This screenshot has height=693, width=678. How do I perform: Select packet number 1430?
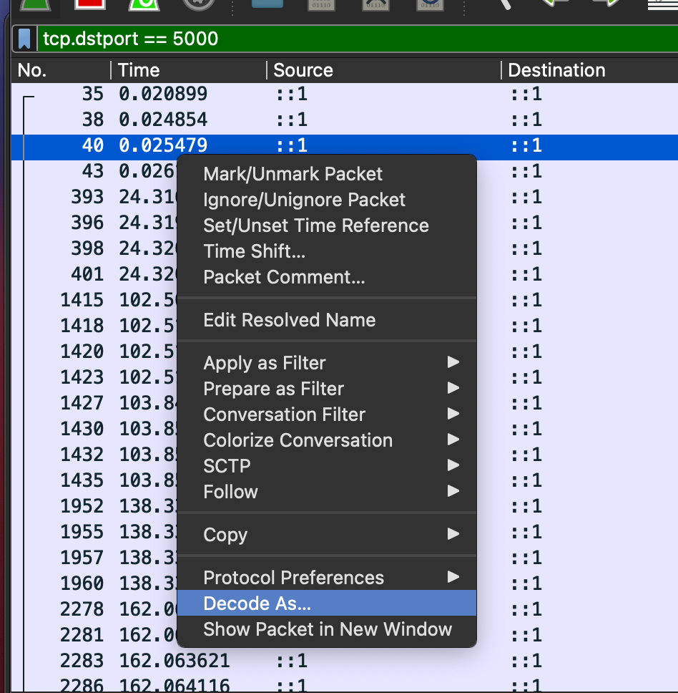(x=82, y=429)
